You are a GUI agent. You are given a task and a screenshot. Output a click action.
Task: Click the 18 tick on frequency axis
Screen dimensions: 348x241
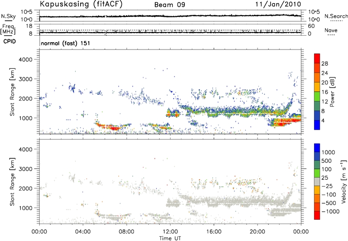(x=29, y=26)
